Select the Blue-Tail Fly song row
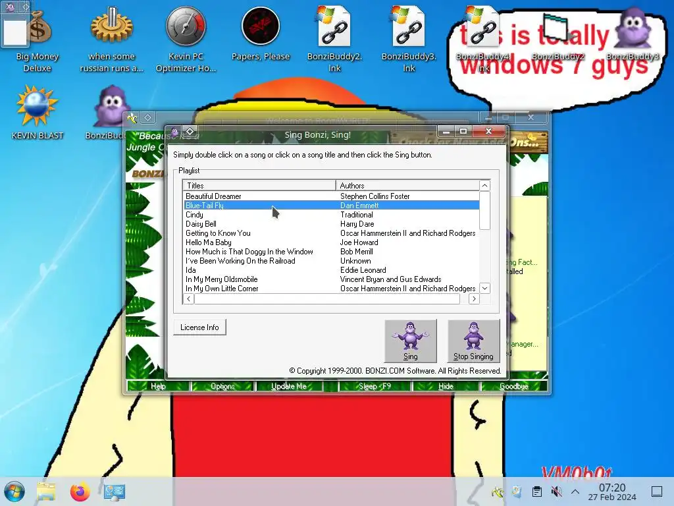The width and height of the screenshot is (674, 506). (x=332, y=206)
